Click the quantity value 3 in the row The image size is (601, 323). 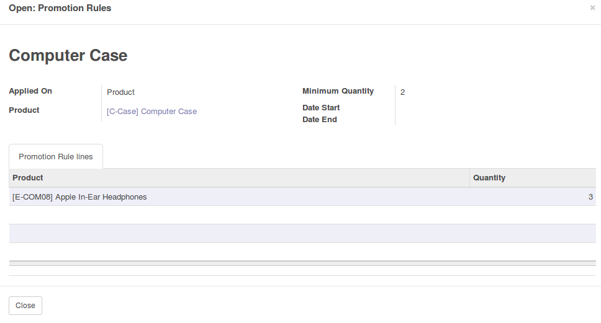coord(590,197)
